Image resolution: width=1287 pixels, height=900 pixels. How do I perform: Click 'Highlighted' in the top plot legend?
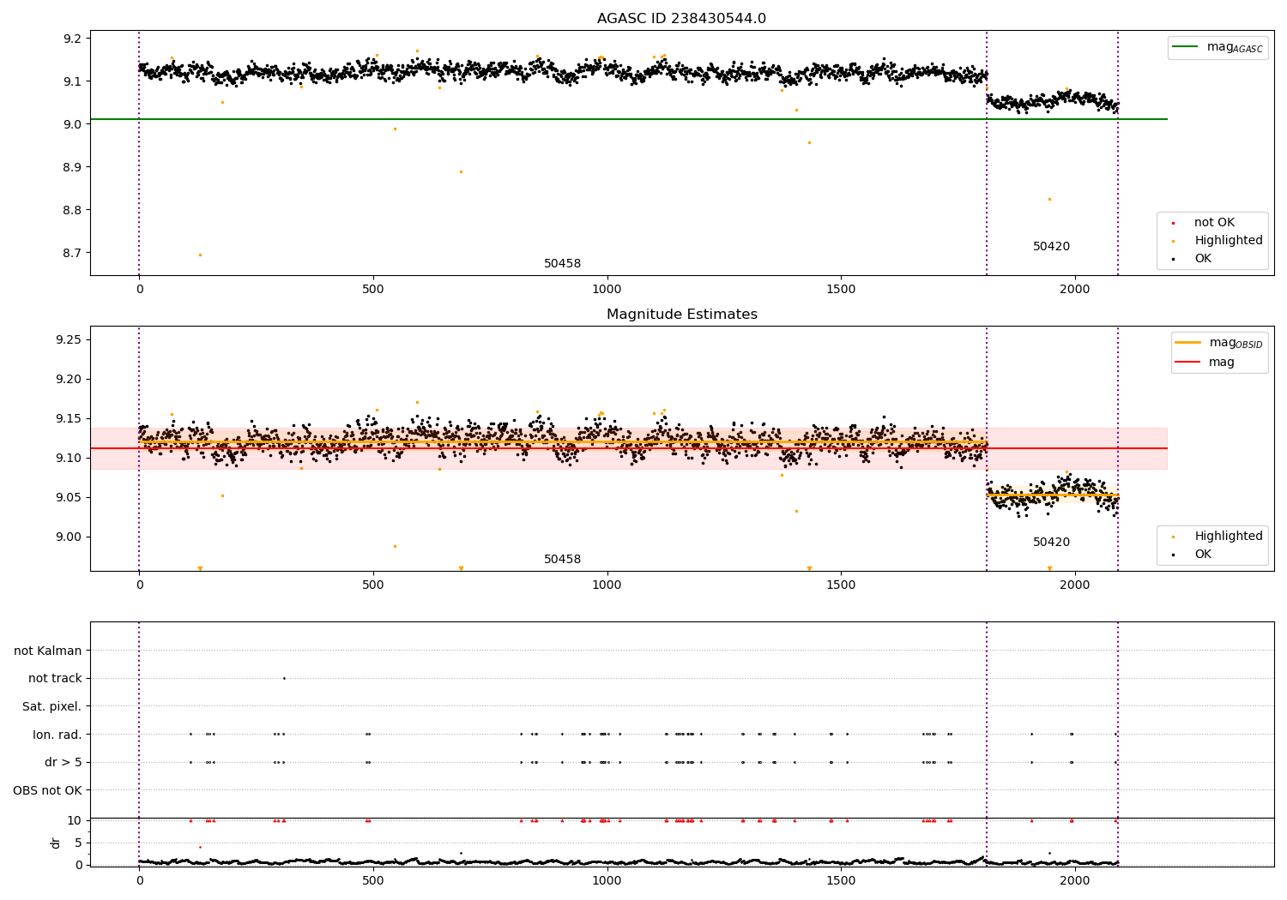click(x=1229, y=241)
